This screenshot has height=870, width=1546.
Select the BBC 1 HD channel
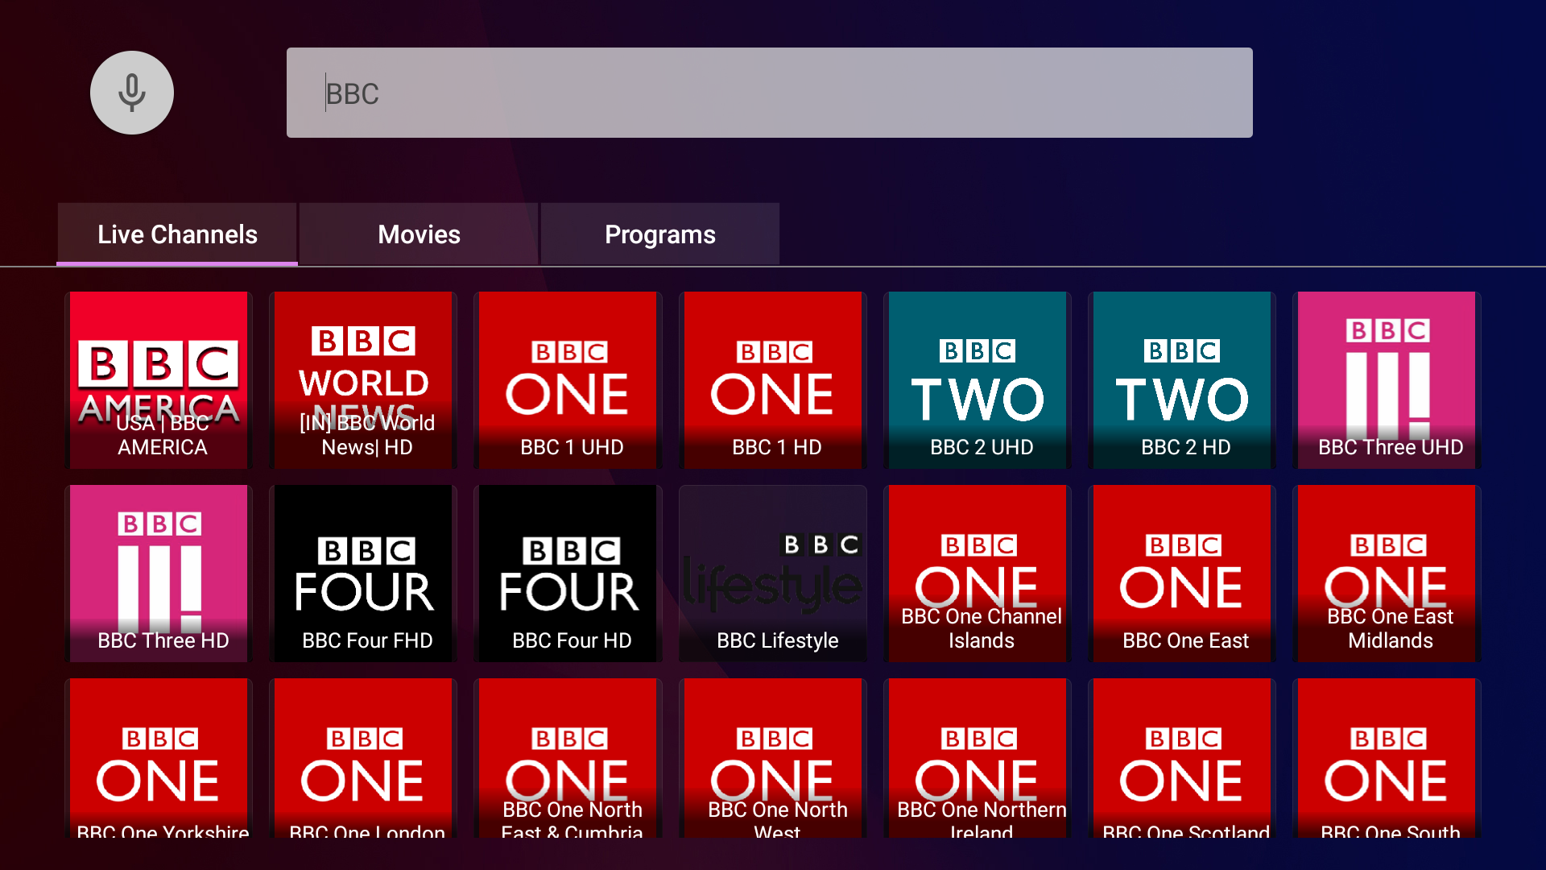(x=772, y=380)
